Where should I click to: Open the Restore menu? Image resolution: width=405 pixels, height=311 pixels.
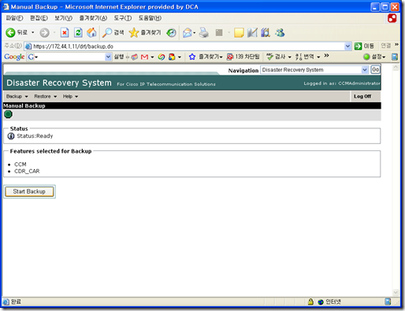pos(46,97)
